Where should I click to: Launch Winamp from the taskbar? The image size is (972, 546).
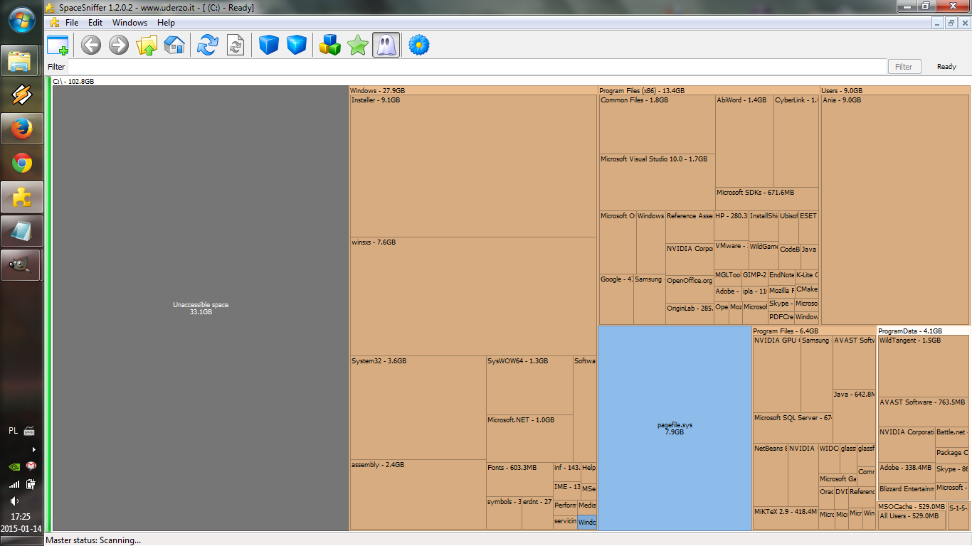(22, 95)
